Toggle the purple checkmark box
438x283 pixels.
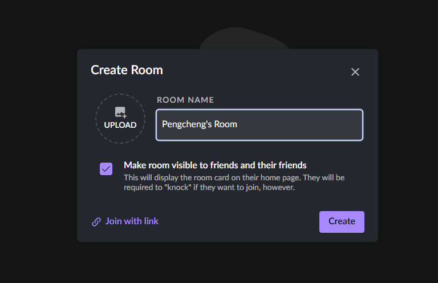click(x=106, y=169)
